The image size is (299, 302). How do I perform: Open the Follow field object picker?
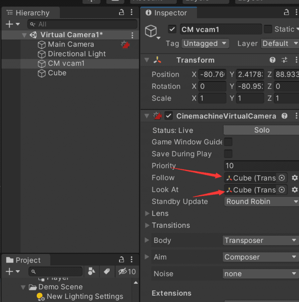(x=281, y=178)
